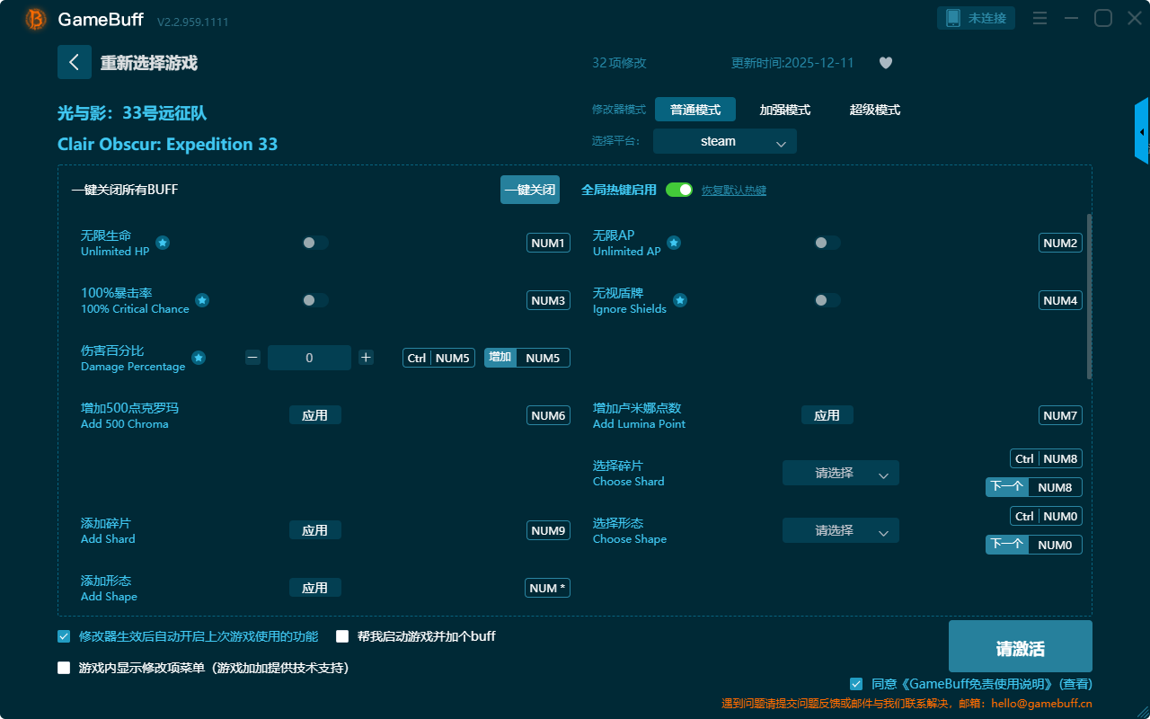Open the hamburger menu in title bar
Viewport: 1150px width, 719px height.
click(1039, 18)
